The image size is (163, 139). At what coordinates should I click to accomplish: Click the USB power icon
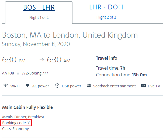(57, 86)
